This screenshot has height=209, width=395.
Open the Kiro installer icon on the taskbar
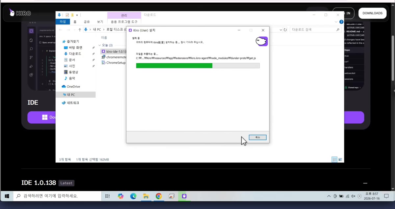(x=184, y=196)
